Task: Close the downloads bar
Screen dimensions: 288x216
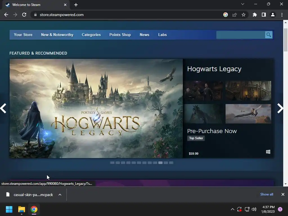Action: coord(283,194)
